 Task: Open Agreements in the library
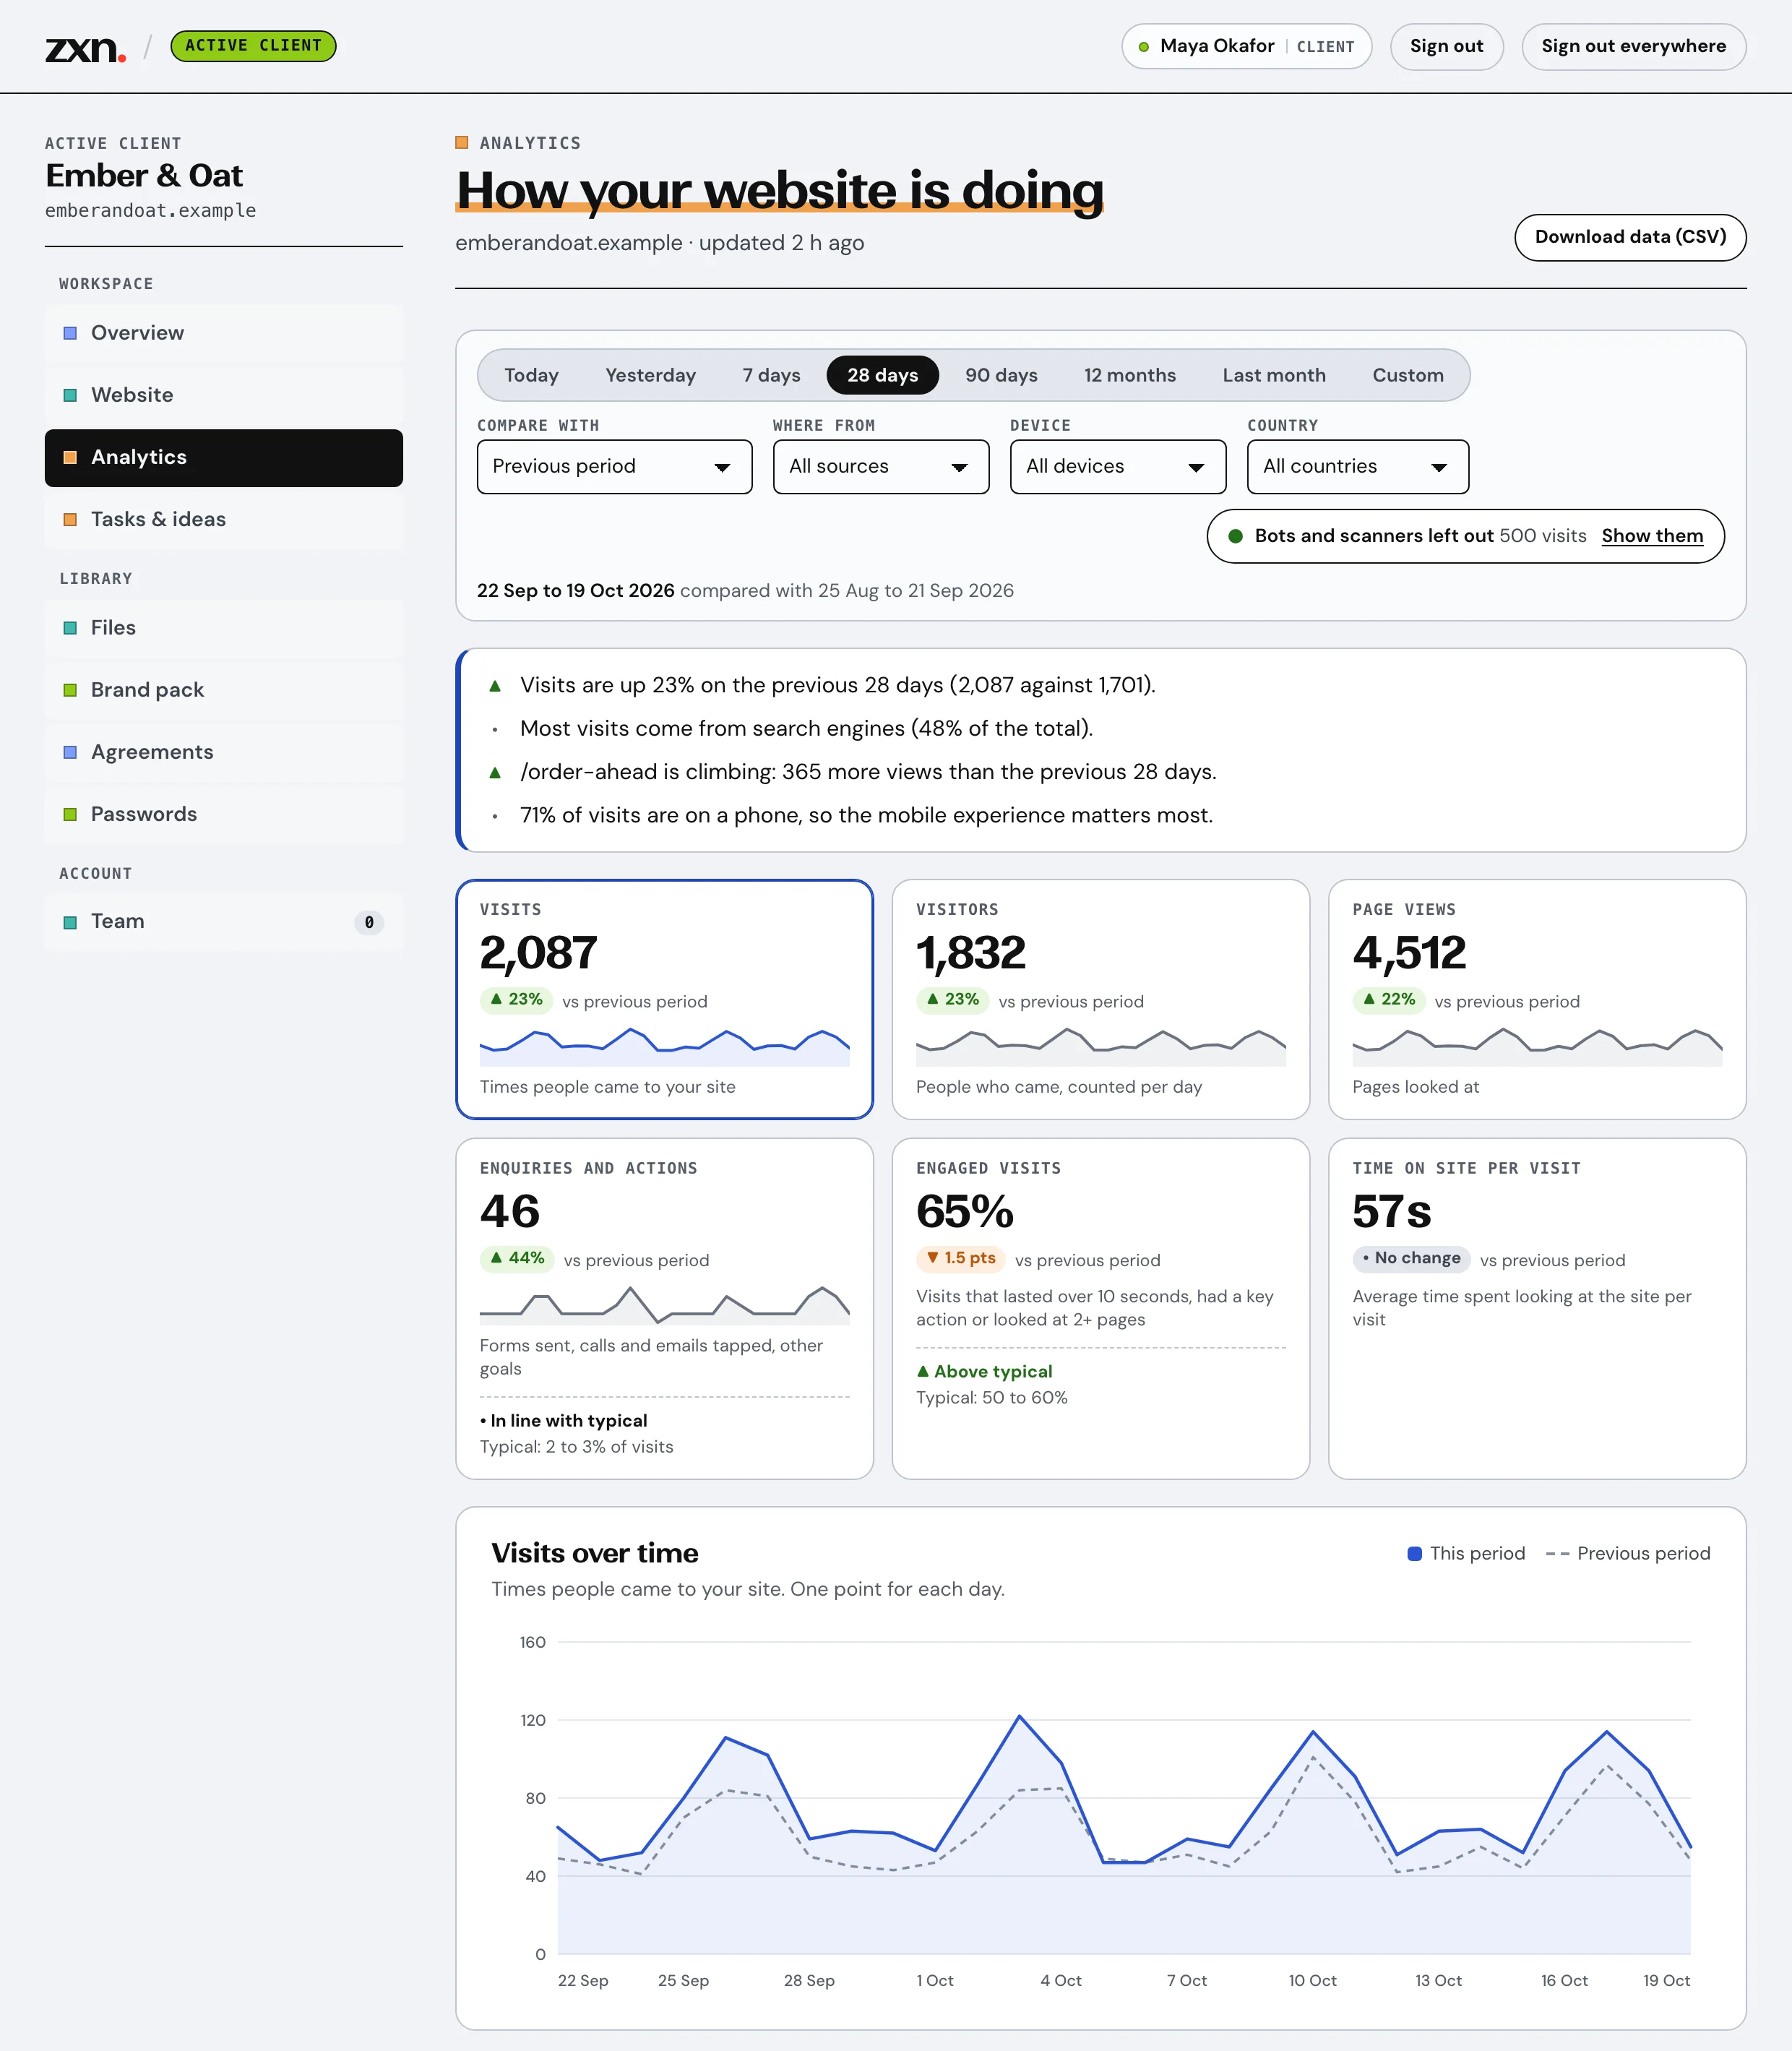(x=224, y=752)
